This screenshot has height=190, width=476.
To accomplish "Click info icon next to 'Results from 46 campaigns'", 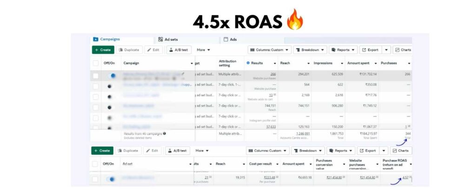I will [165, 133].
